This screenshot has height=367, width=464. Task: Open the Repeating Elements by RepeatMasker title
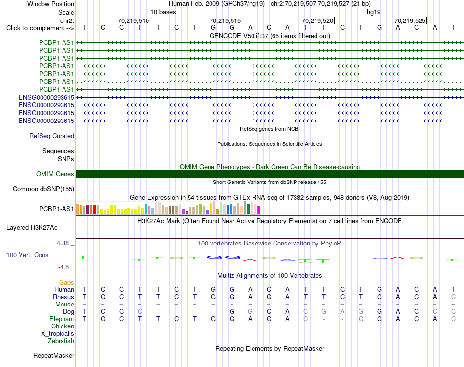tap(270, 349)
